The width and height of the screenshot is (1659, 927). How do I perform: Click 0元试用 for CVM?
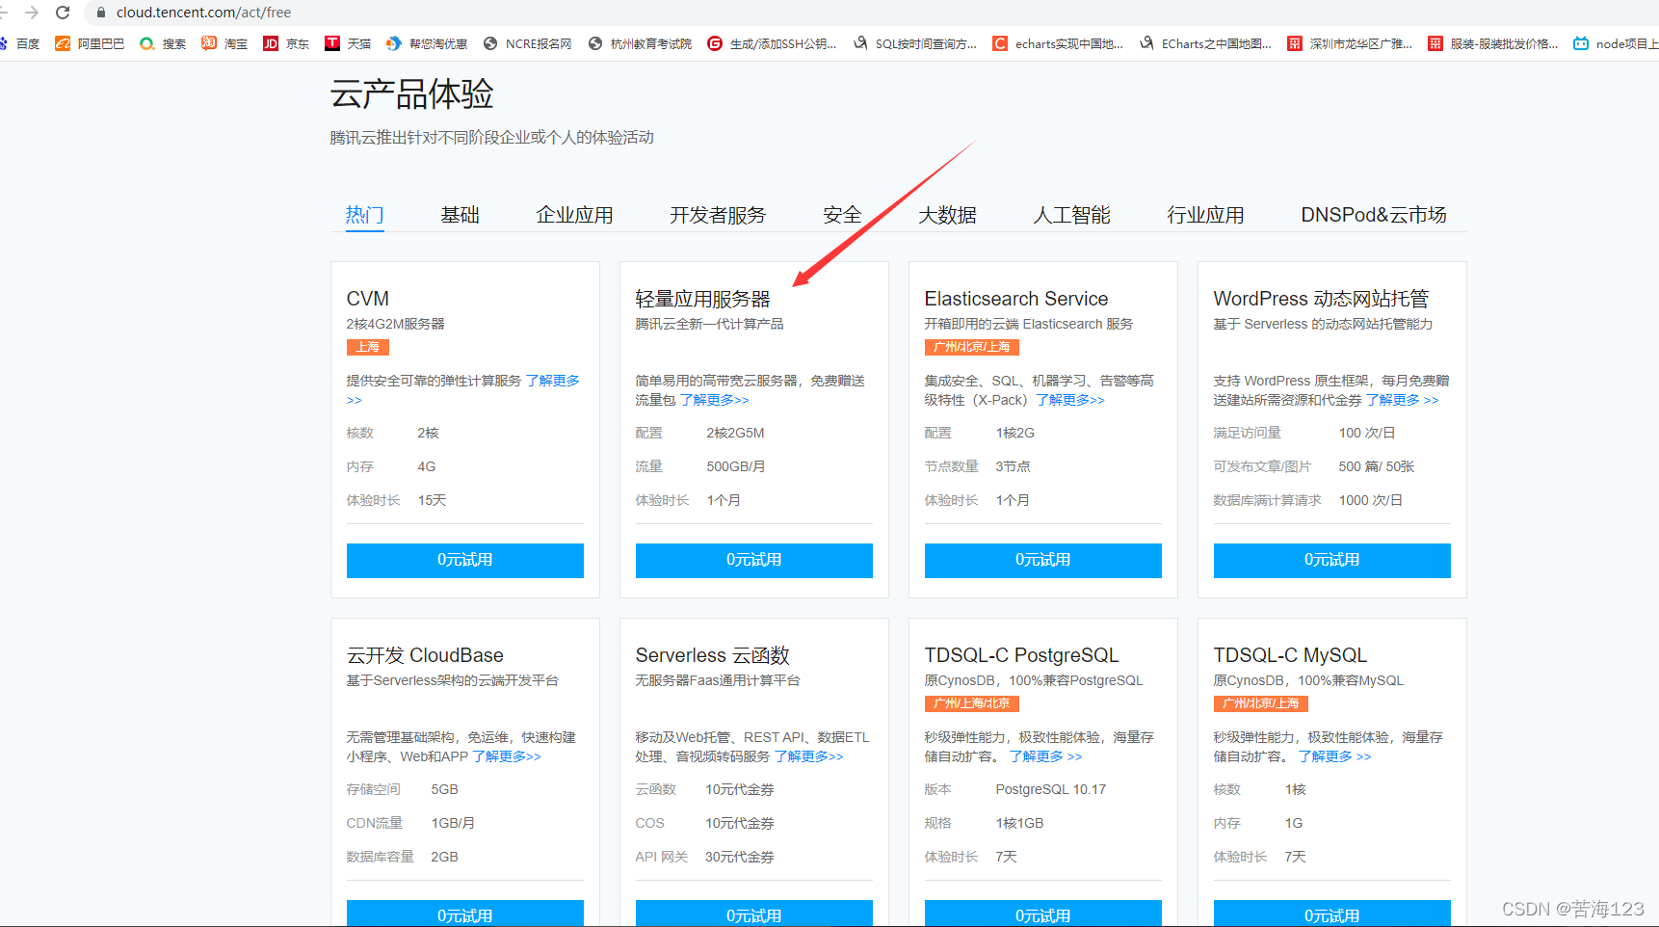pyautogui.click(x=465, y=561)
